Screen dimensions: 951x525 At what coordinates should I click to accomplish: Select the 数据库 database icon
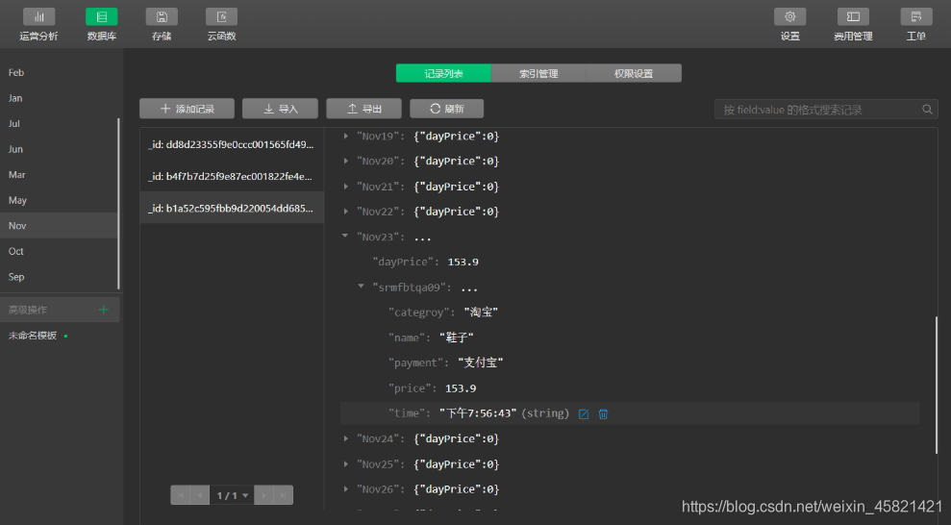[101, 17]
